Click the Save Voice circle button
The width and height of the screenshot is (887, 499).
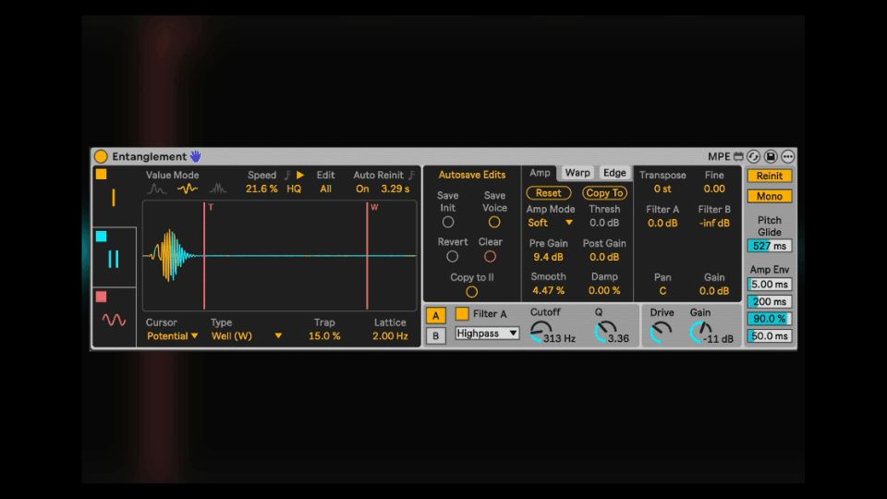(x=494, y=223)
